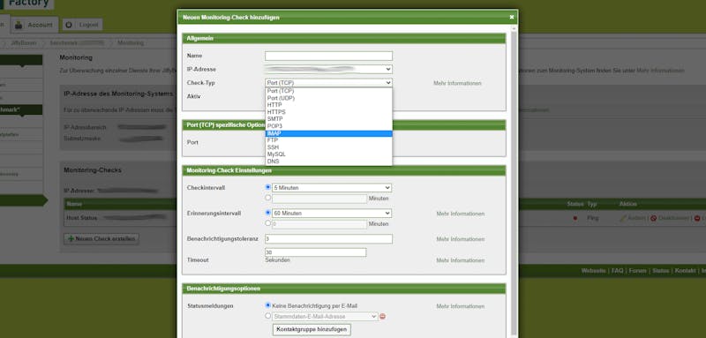
Task: Click the Logout power icon
Action: pos(69,26)
